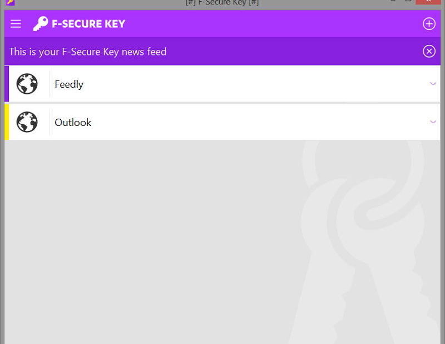Select the Outlook entry name
Screen dimensions: 445x344
tap(73, 122)
